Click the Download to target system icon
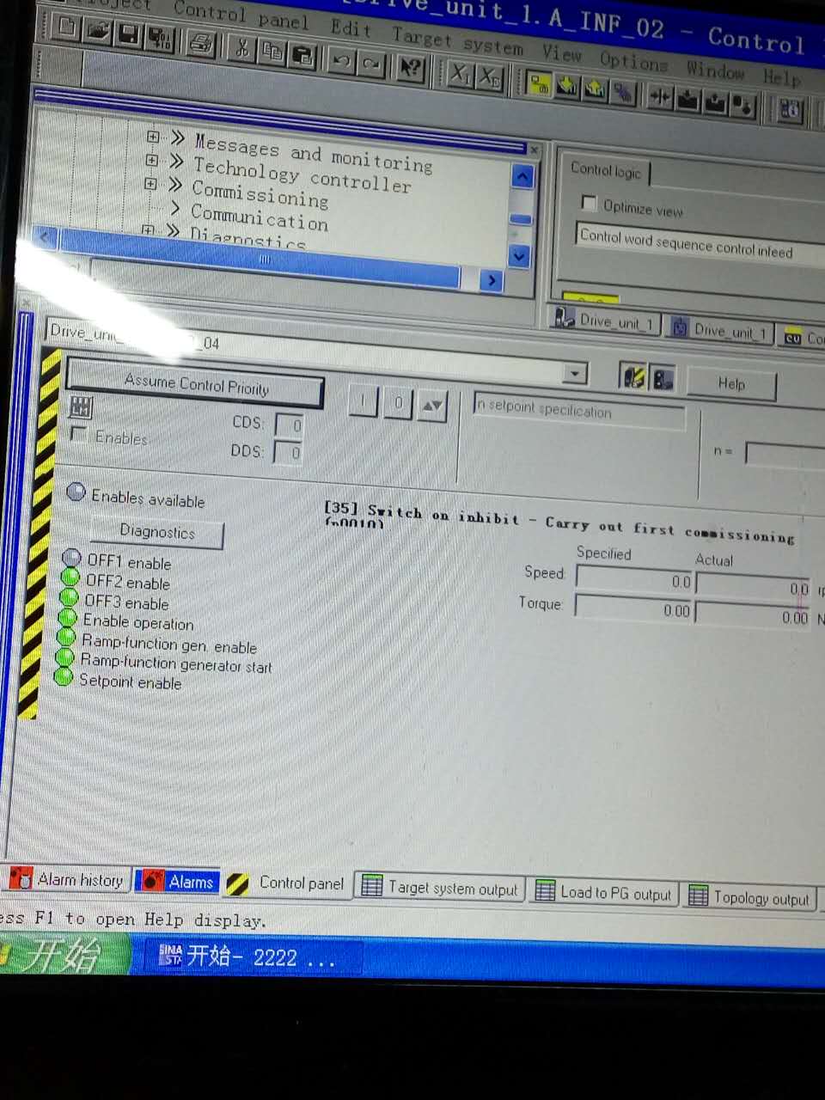The height and width of the screenshot is (1100, 825). point(567,86)
